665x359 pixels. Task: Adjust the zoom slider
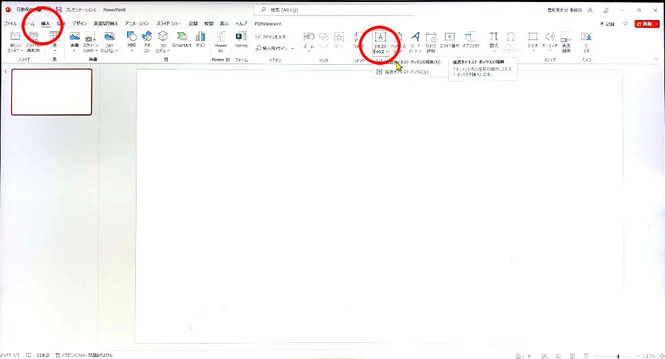point(618,356)
